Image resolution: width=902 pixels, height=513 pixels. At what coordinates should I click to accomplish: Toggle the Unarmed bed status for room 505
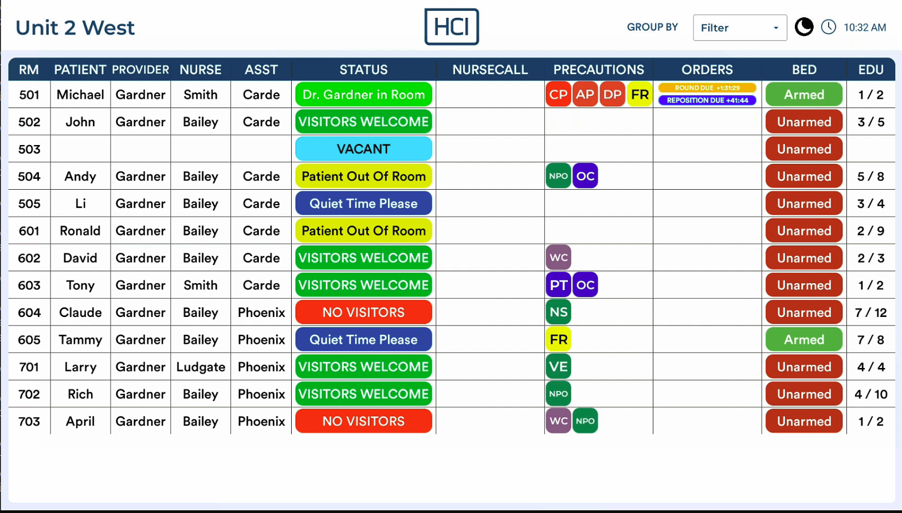pyautogui.click(x=804, y=203)
